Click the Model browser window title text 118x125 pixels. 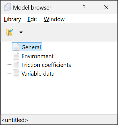click(x=32, y=7)
